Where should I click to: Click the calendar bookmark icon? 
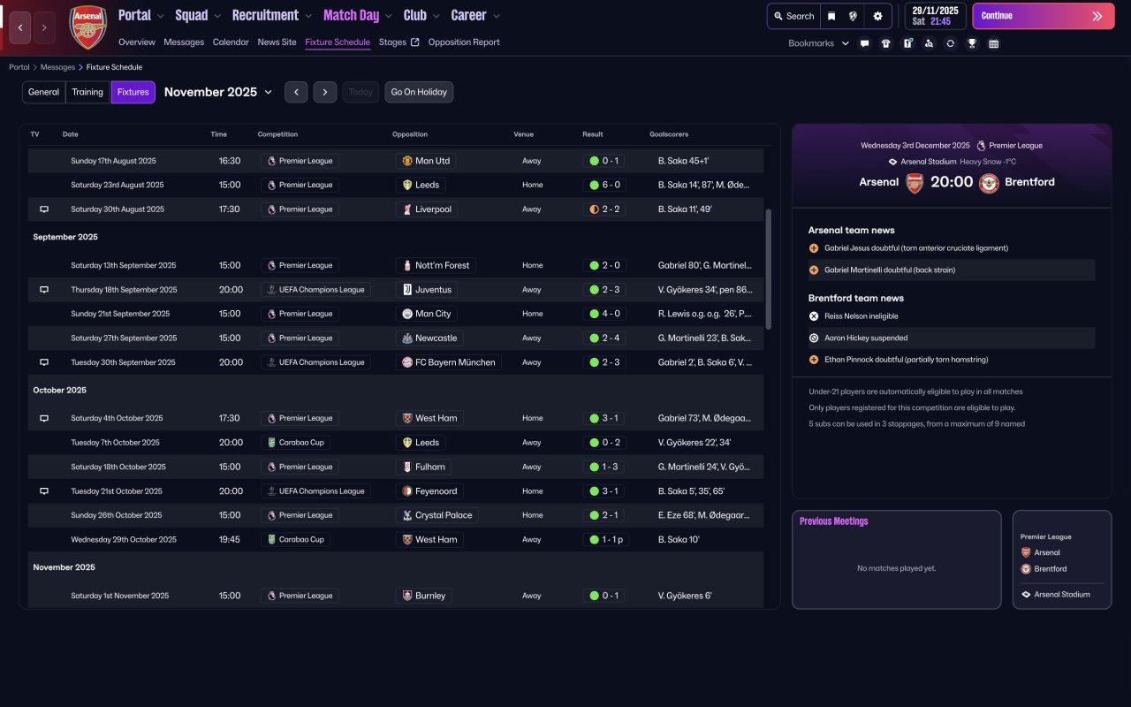point(993,43)
